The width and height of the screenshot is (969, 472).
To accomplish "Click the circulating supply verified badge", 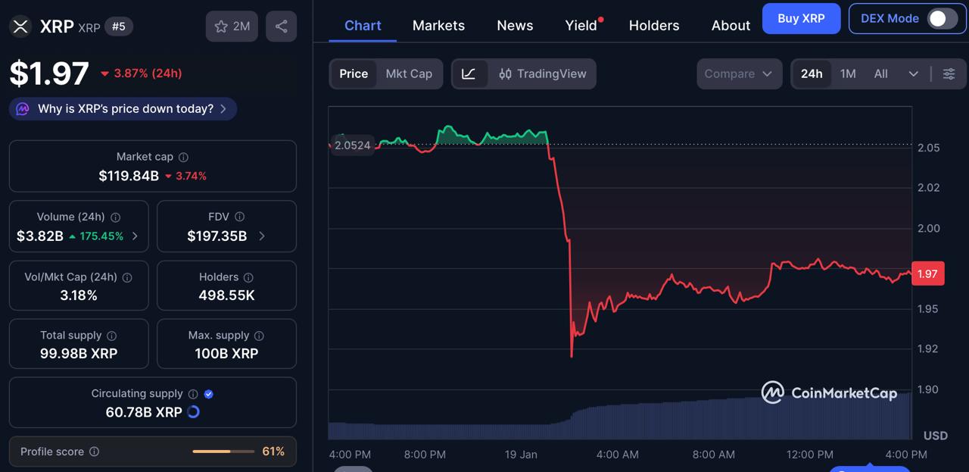I will [x=207, y=393].
